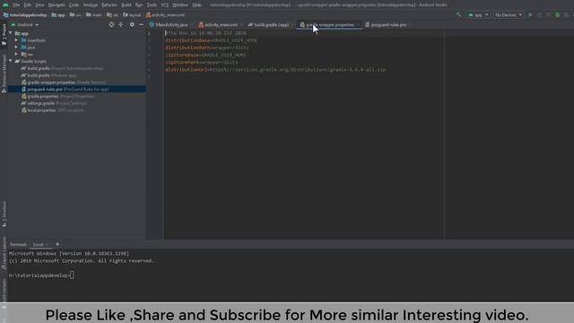Open the Android project view dropdown
Screen dimensions: 574x323
click(25, 24)
